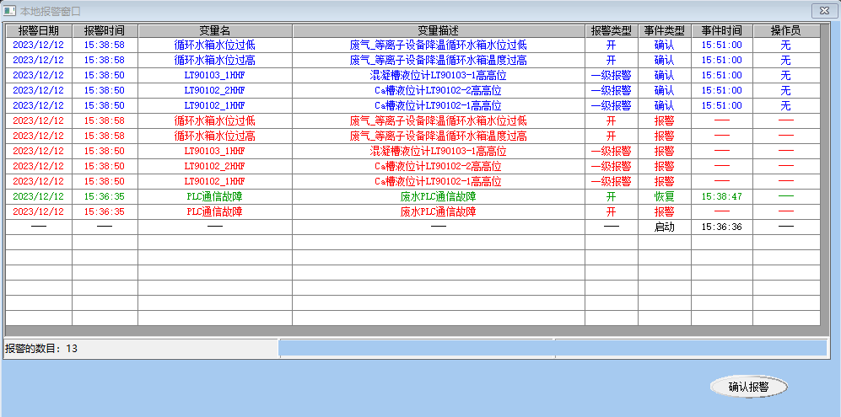Viewport: 841px width, 417px height.
Task: Click the 15:38:47 event time cell
Action: click(721, 196)
